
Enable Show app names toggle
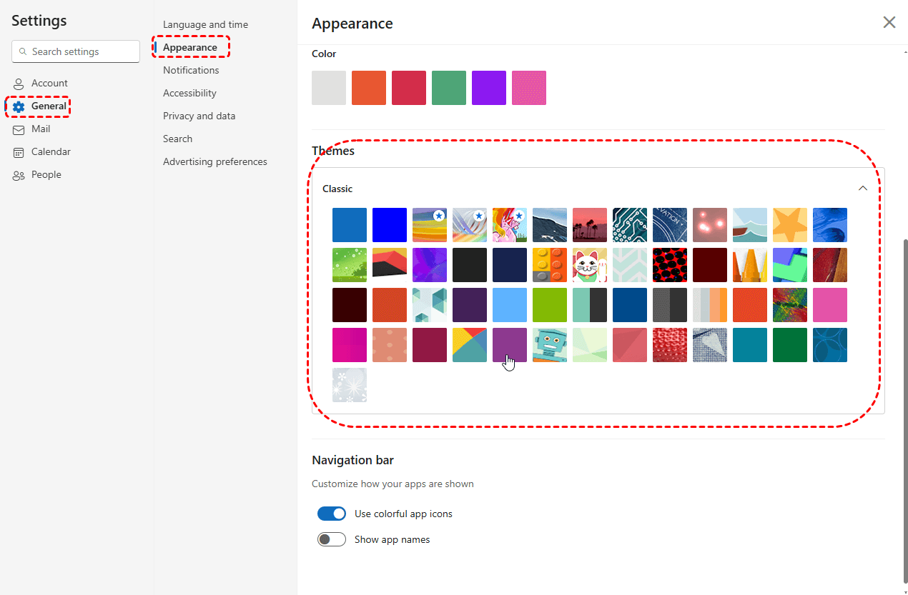332,539
